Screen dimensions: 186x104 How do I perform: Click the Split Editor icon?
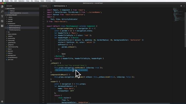point(181,6)
